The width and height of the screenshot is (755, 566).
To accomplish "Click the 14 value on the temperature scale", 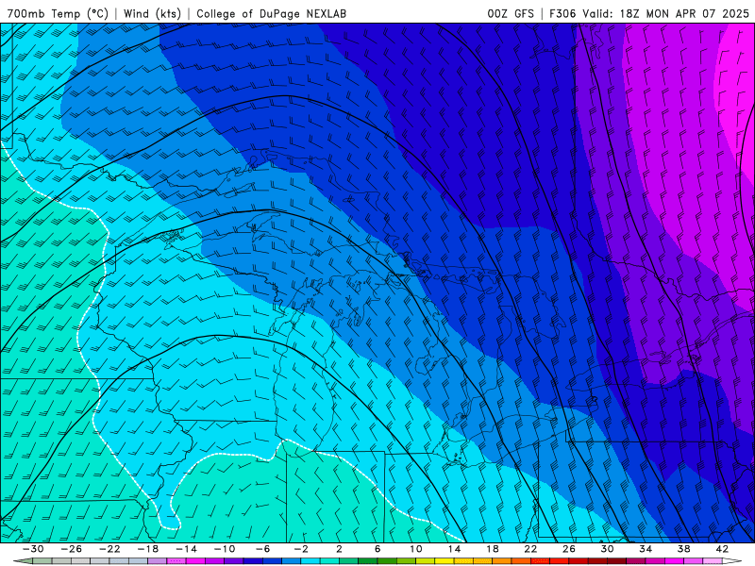I will click(x=454, y=549).
